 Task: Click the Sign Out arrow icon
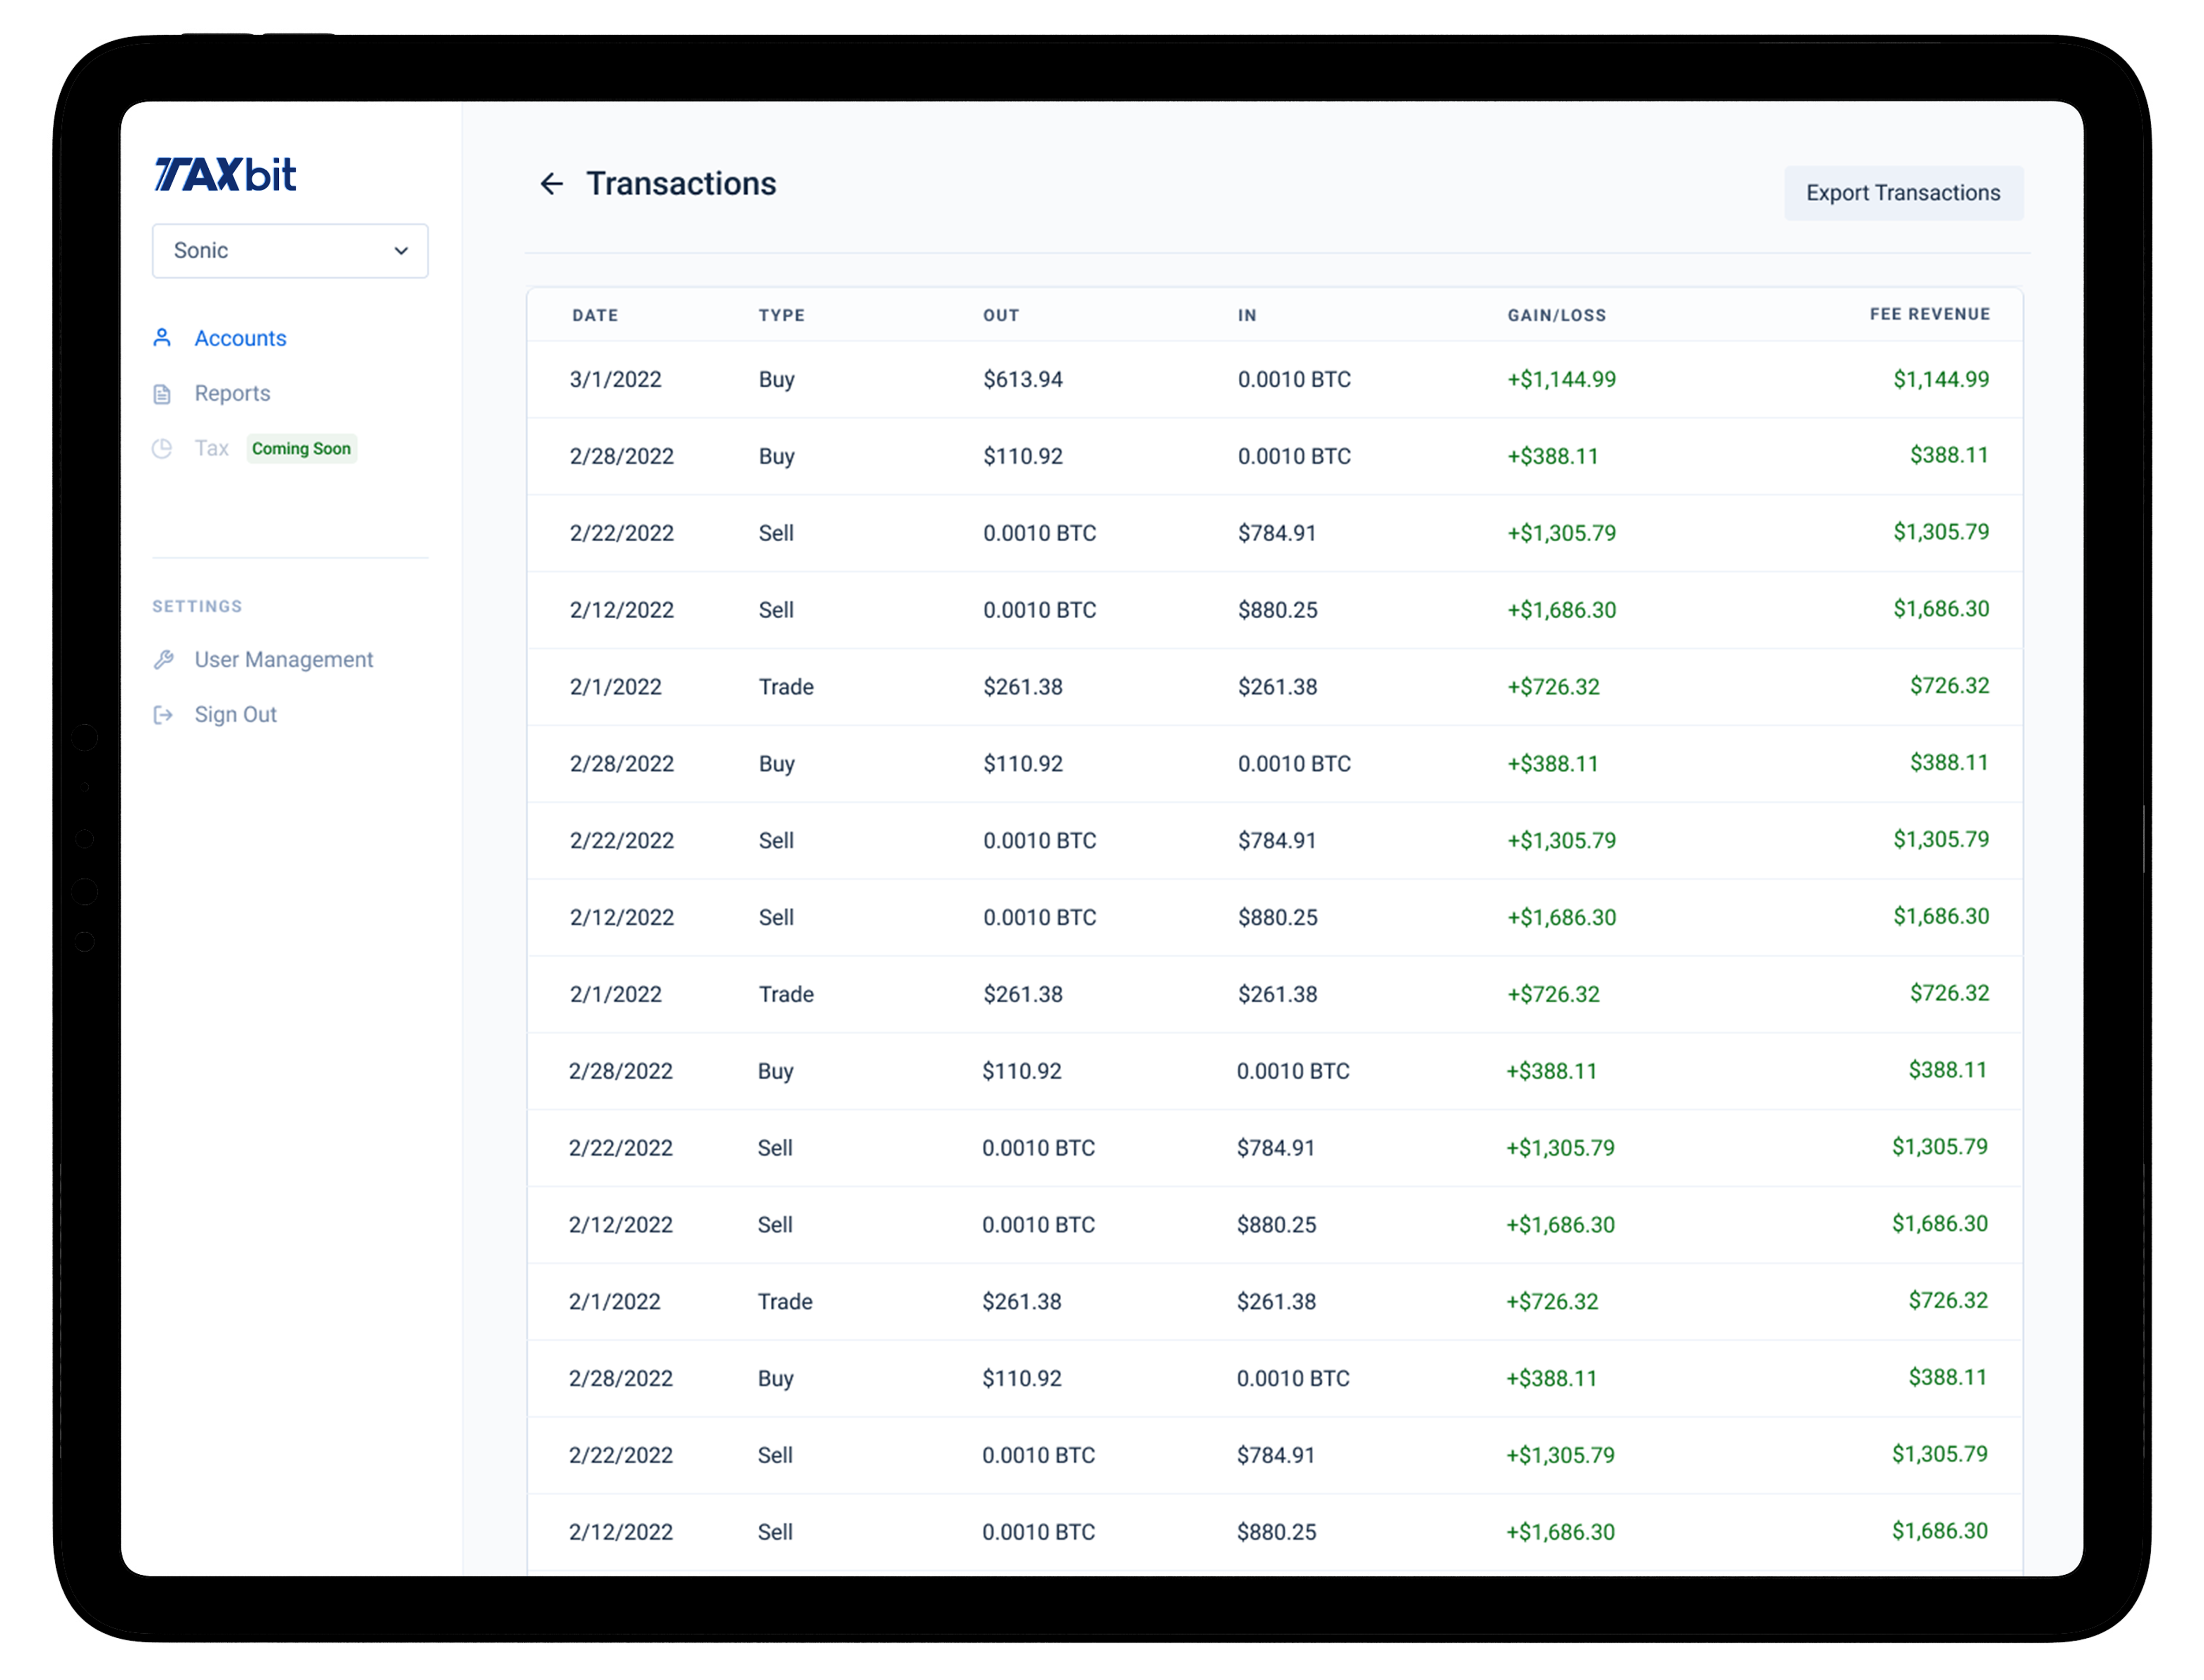[x=163, y=715]
